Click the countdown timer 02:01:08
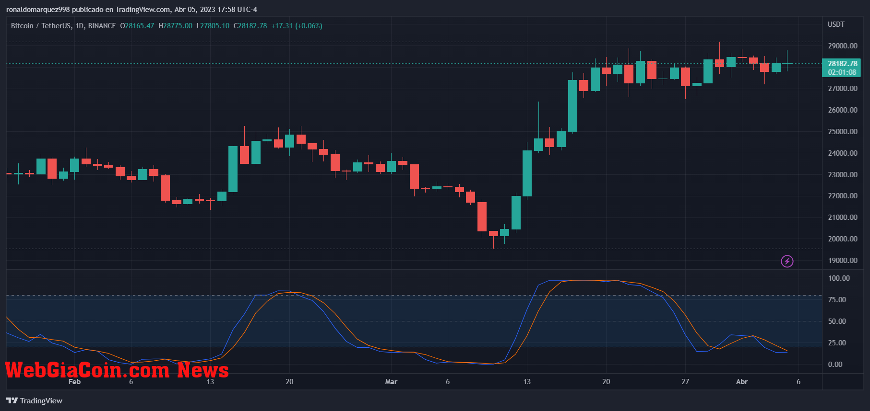The width and height of the screenshot is (870, 411). click(x=842, y=72)
